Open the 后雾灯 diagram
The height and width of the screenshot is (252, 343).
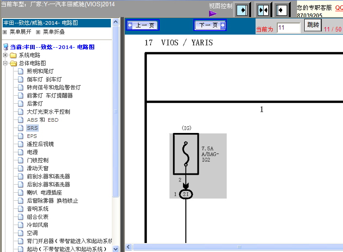click(x=35, y=104)
